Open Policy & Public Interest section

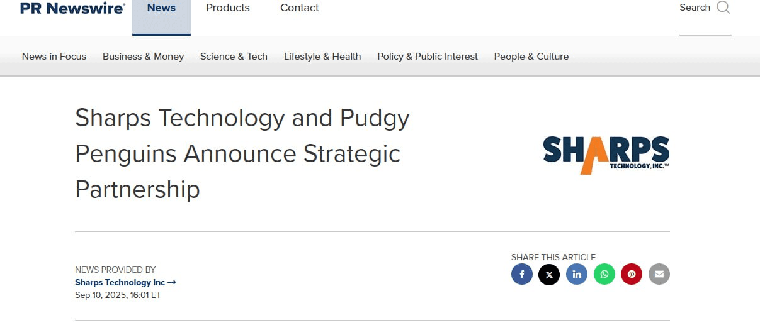(428, 57)
